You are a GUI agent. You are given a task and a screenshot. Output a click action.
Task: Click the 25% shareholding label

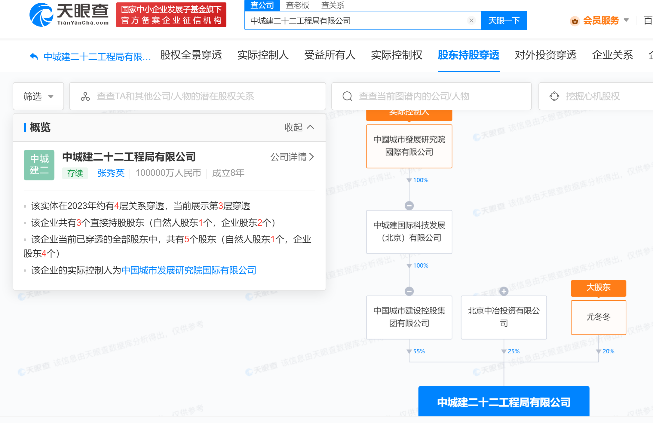514,351
